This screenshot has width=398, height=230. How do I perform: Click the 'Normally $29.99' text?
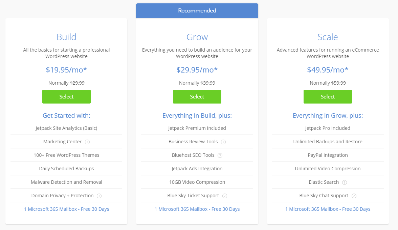pyautogui.click(x=66, y=83)
